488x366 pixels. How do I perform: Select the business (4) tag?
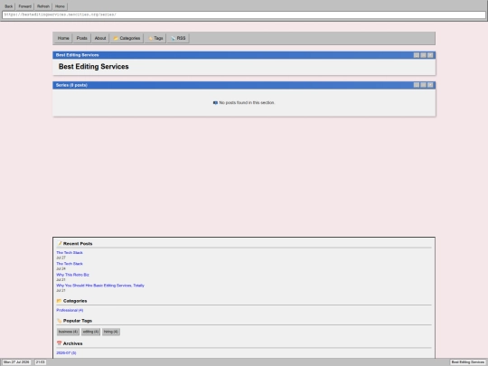tap(68, 332)
